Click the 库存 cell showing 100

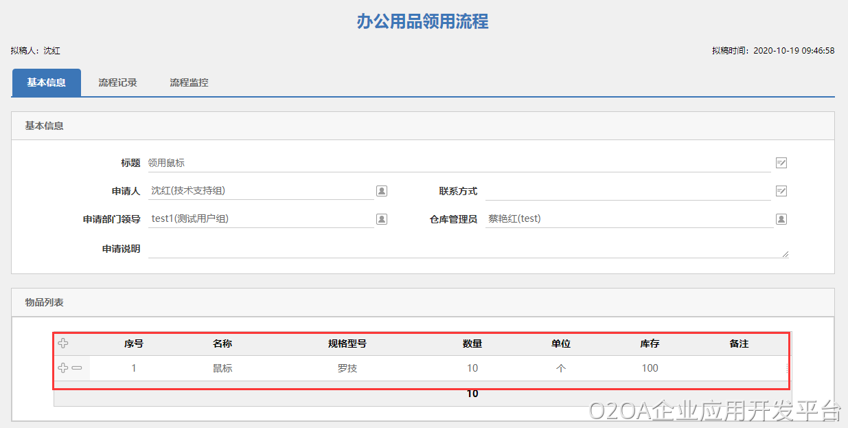[650, 368]
